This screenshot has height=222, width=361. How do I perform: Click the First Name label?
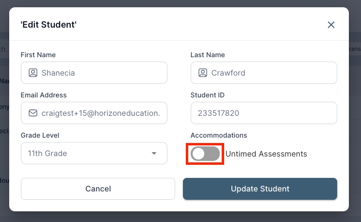[38, 55]
